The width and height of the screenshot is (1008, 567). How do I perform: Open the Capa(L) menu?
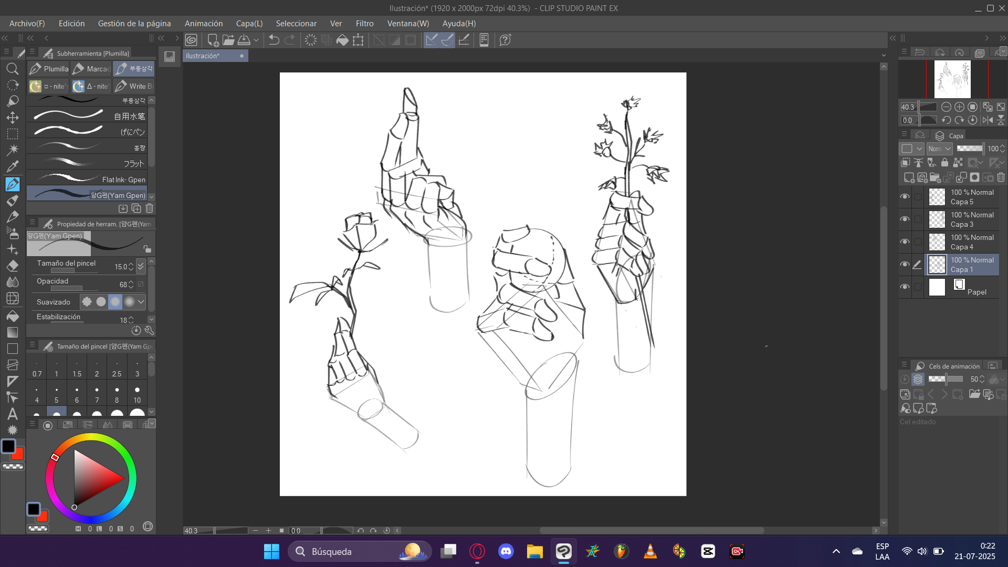click(x=249, y=24)
